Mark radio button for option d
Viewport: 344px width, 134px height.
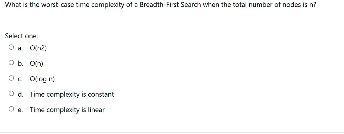(11, 94)
